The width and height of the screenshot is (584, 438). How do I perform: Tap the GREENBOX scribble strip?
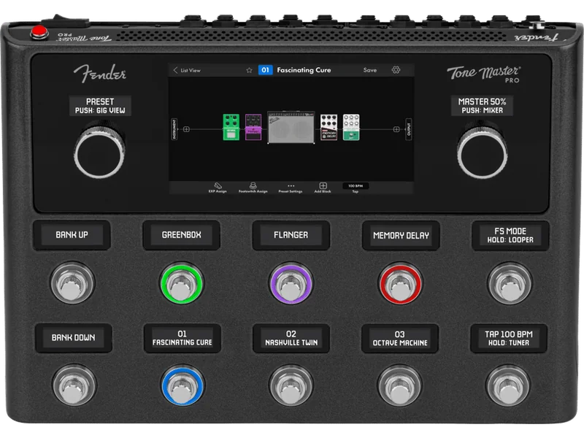181,235
